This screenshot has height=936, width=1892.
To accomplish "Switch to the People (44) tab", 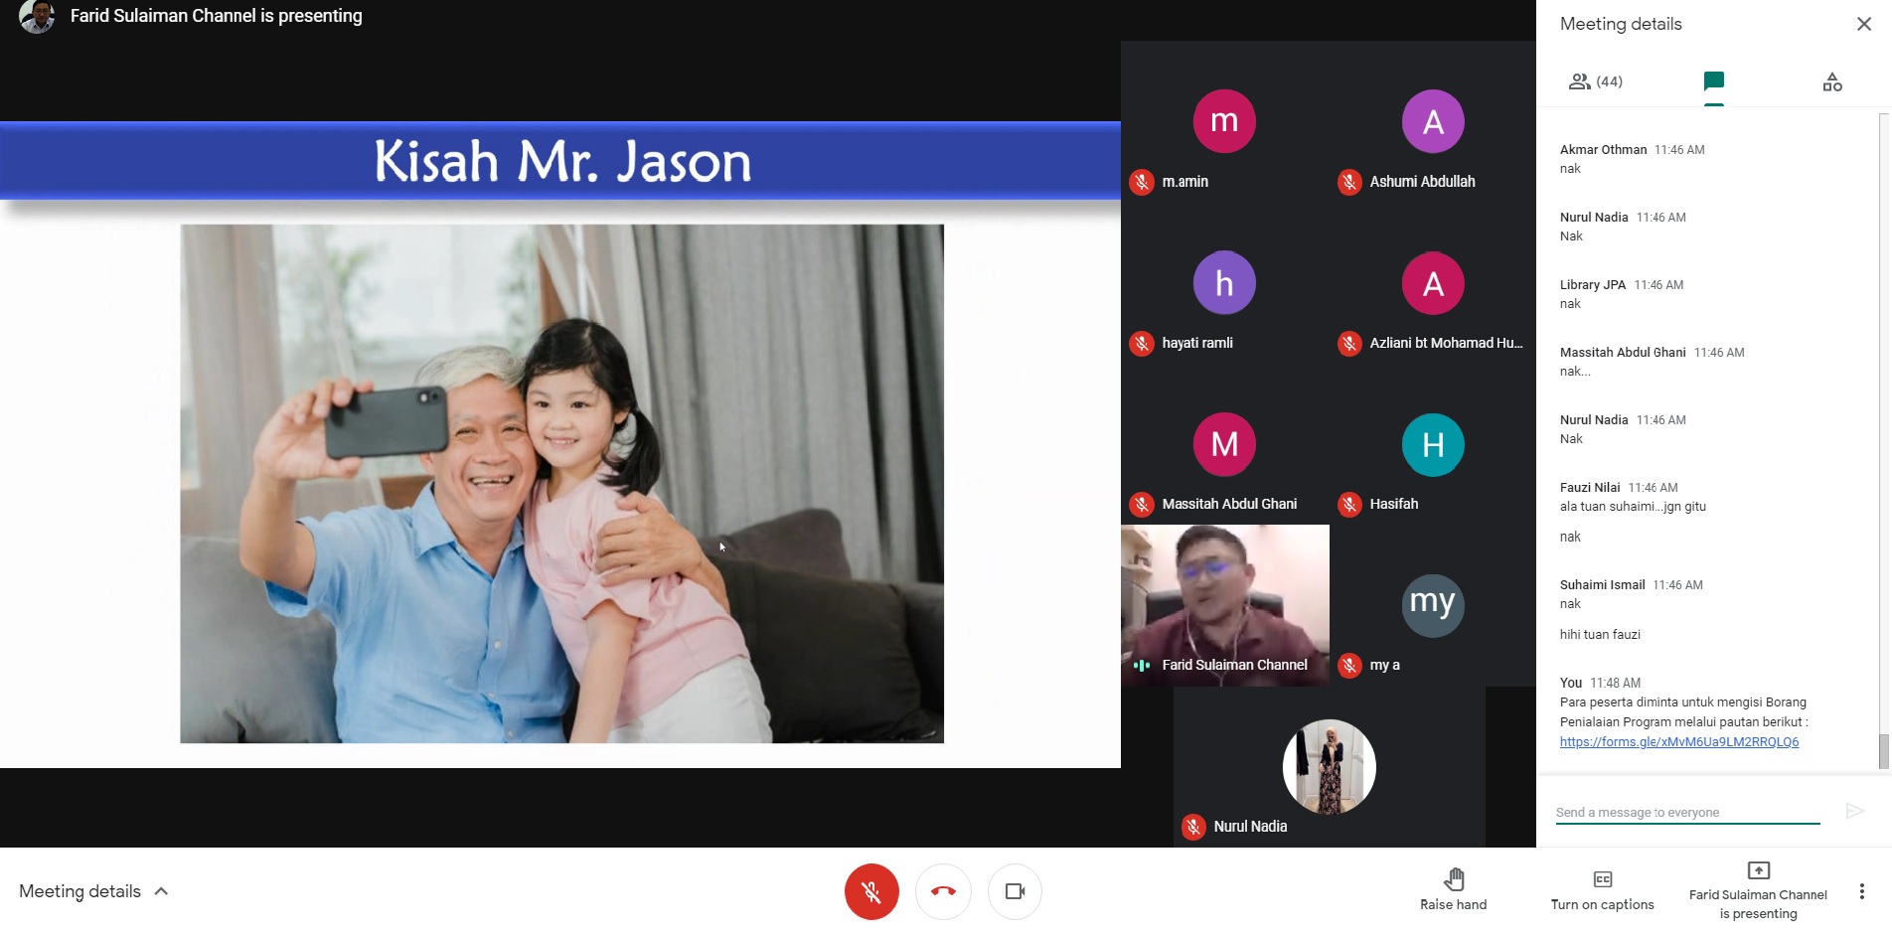I will 1595,81.
